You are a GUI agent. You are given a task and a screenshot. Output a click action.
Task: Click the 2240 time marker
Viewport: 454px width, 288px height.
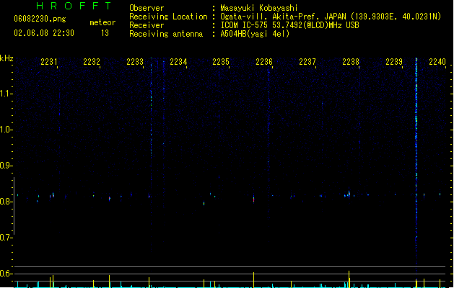point(437,62)
